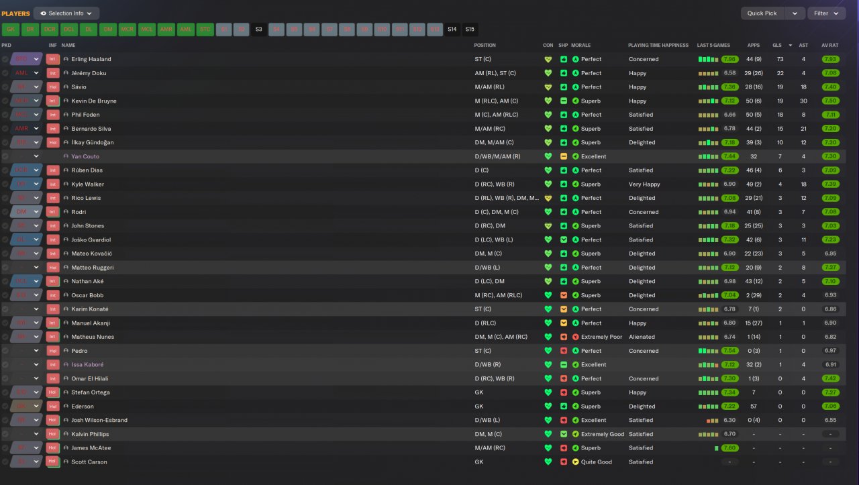Select the S14 substitute slot tab

452,30
